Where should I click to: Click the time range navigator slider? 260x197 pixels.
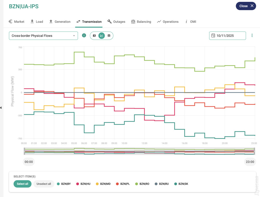coord(139,151)
